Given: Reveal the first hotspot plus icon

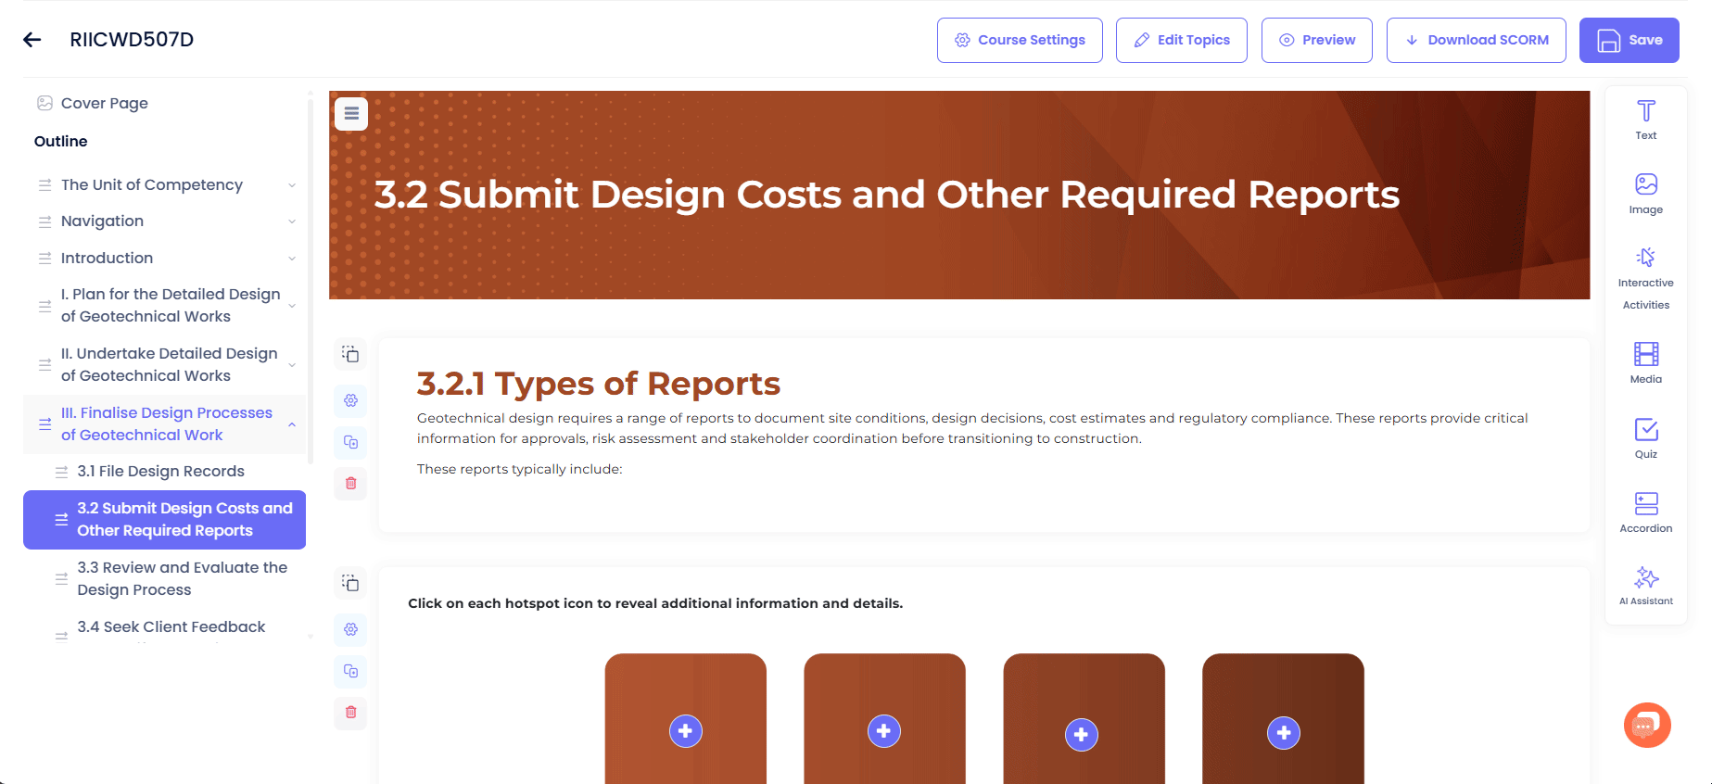Looking at the screenshot, I should point(685,731).
